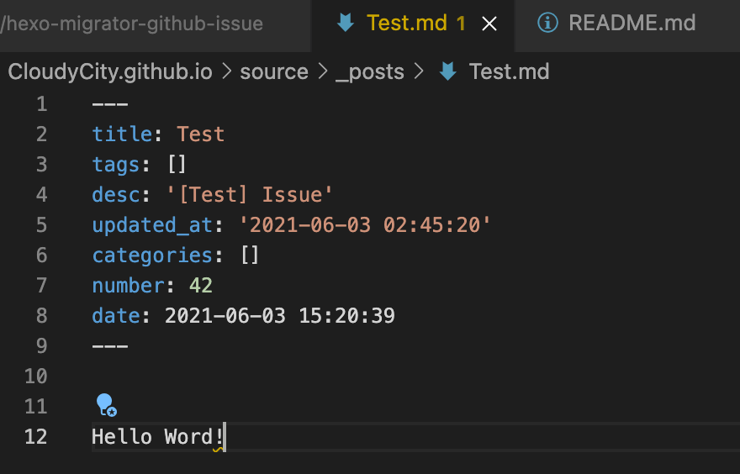
Task: Click the info icon on README.md tab
Action: tap(547, 23)
